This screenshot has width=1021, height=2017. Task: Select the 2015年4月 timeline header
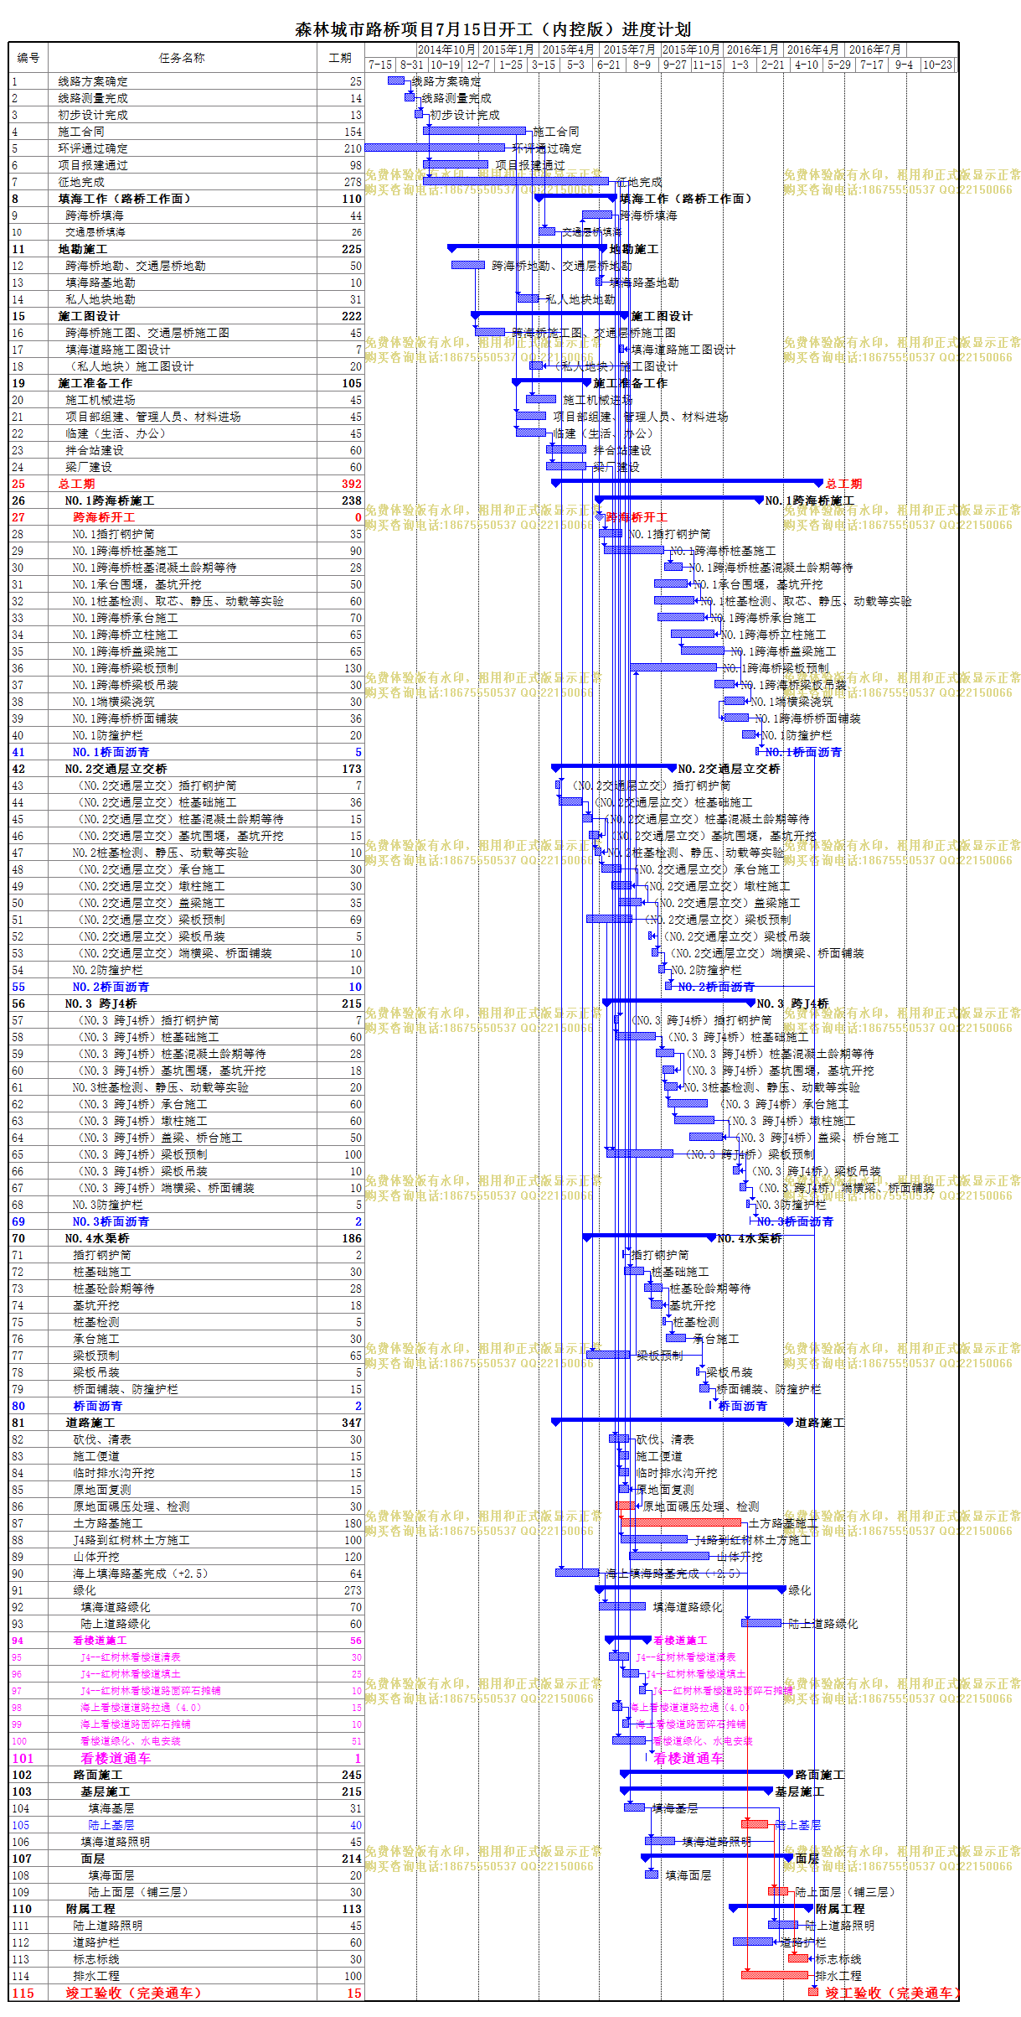(569, 49)
